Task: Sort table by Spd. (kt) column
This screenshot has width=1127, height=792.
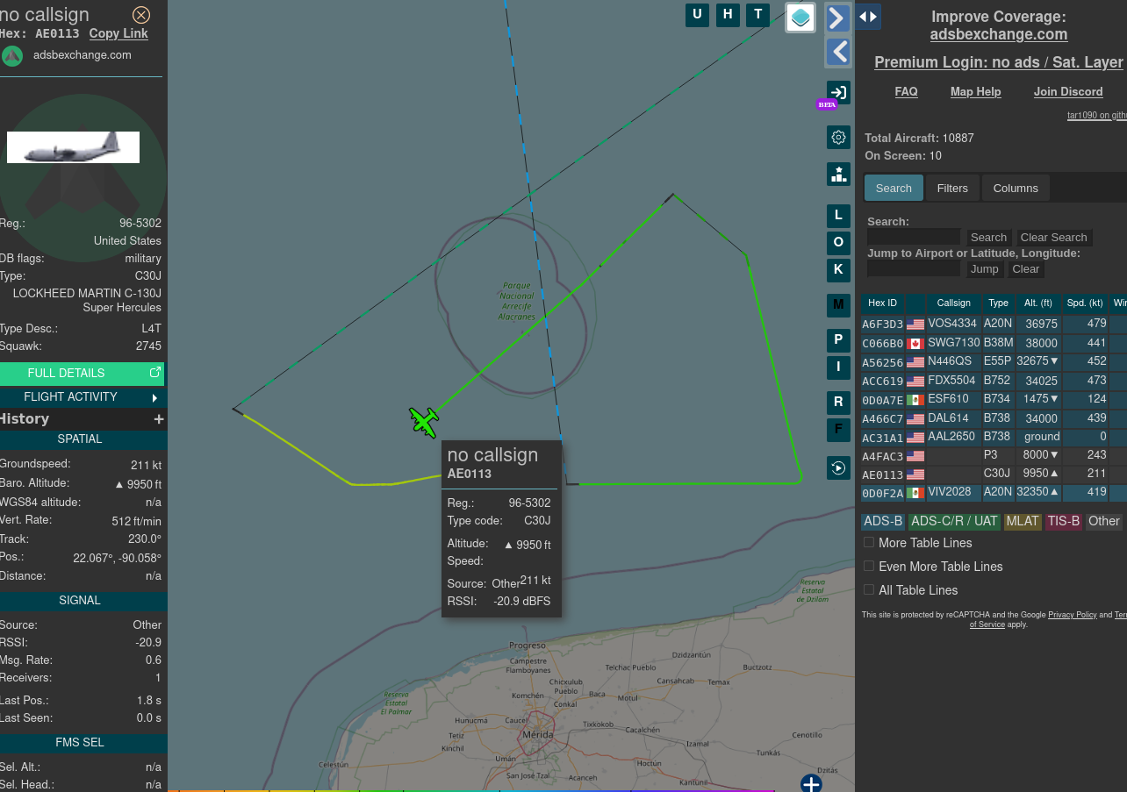Action: click(1085, 303)
